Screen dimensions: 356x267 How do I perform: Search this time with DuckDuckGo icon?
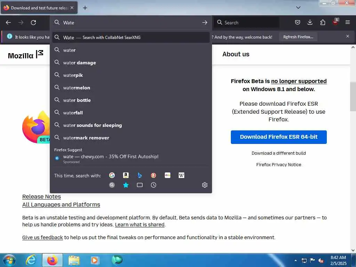153,175
